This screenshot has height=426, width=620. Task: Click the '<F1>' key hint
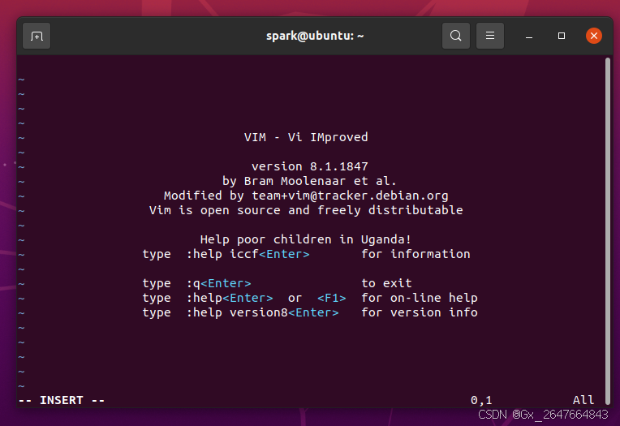click(x=332, y=299)
